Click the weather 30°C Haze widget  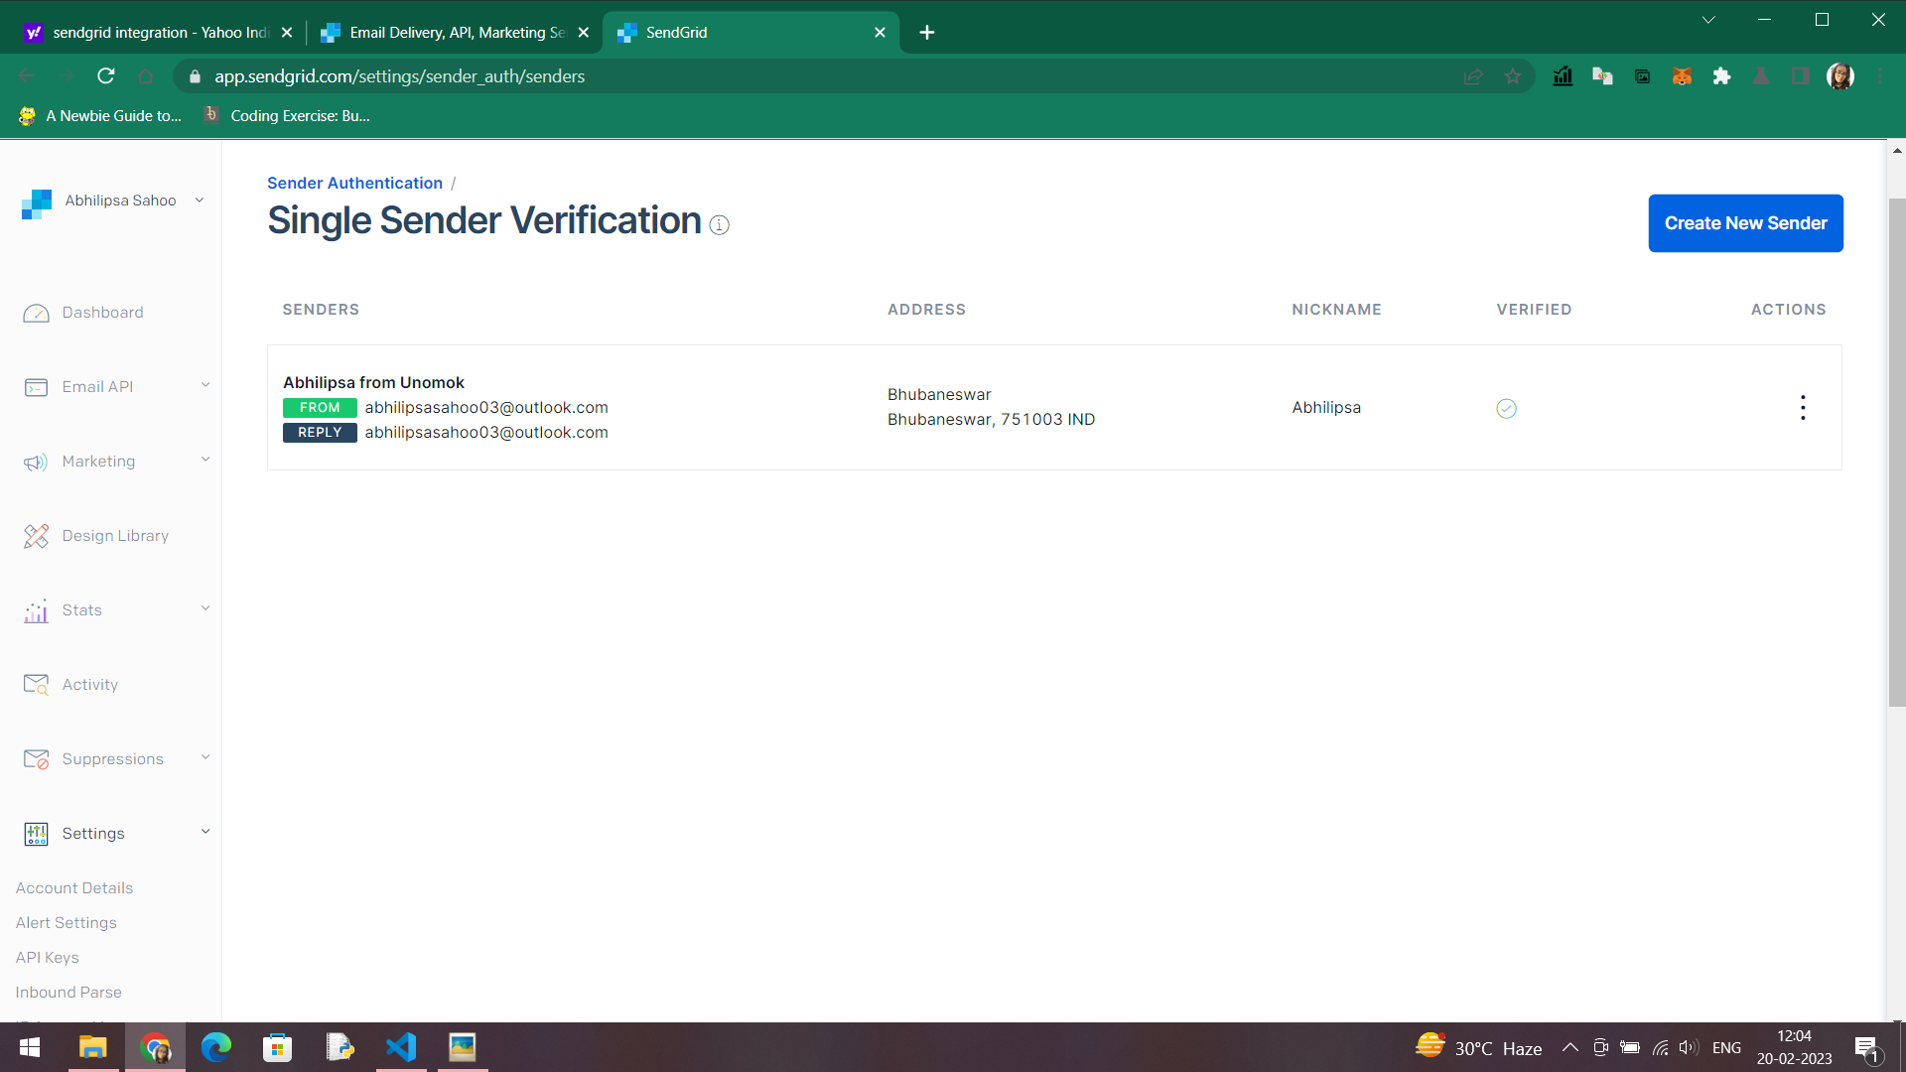tap(1478, 1047)
